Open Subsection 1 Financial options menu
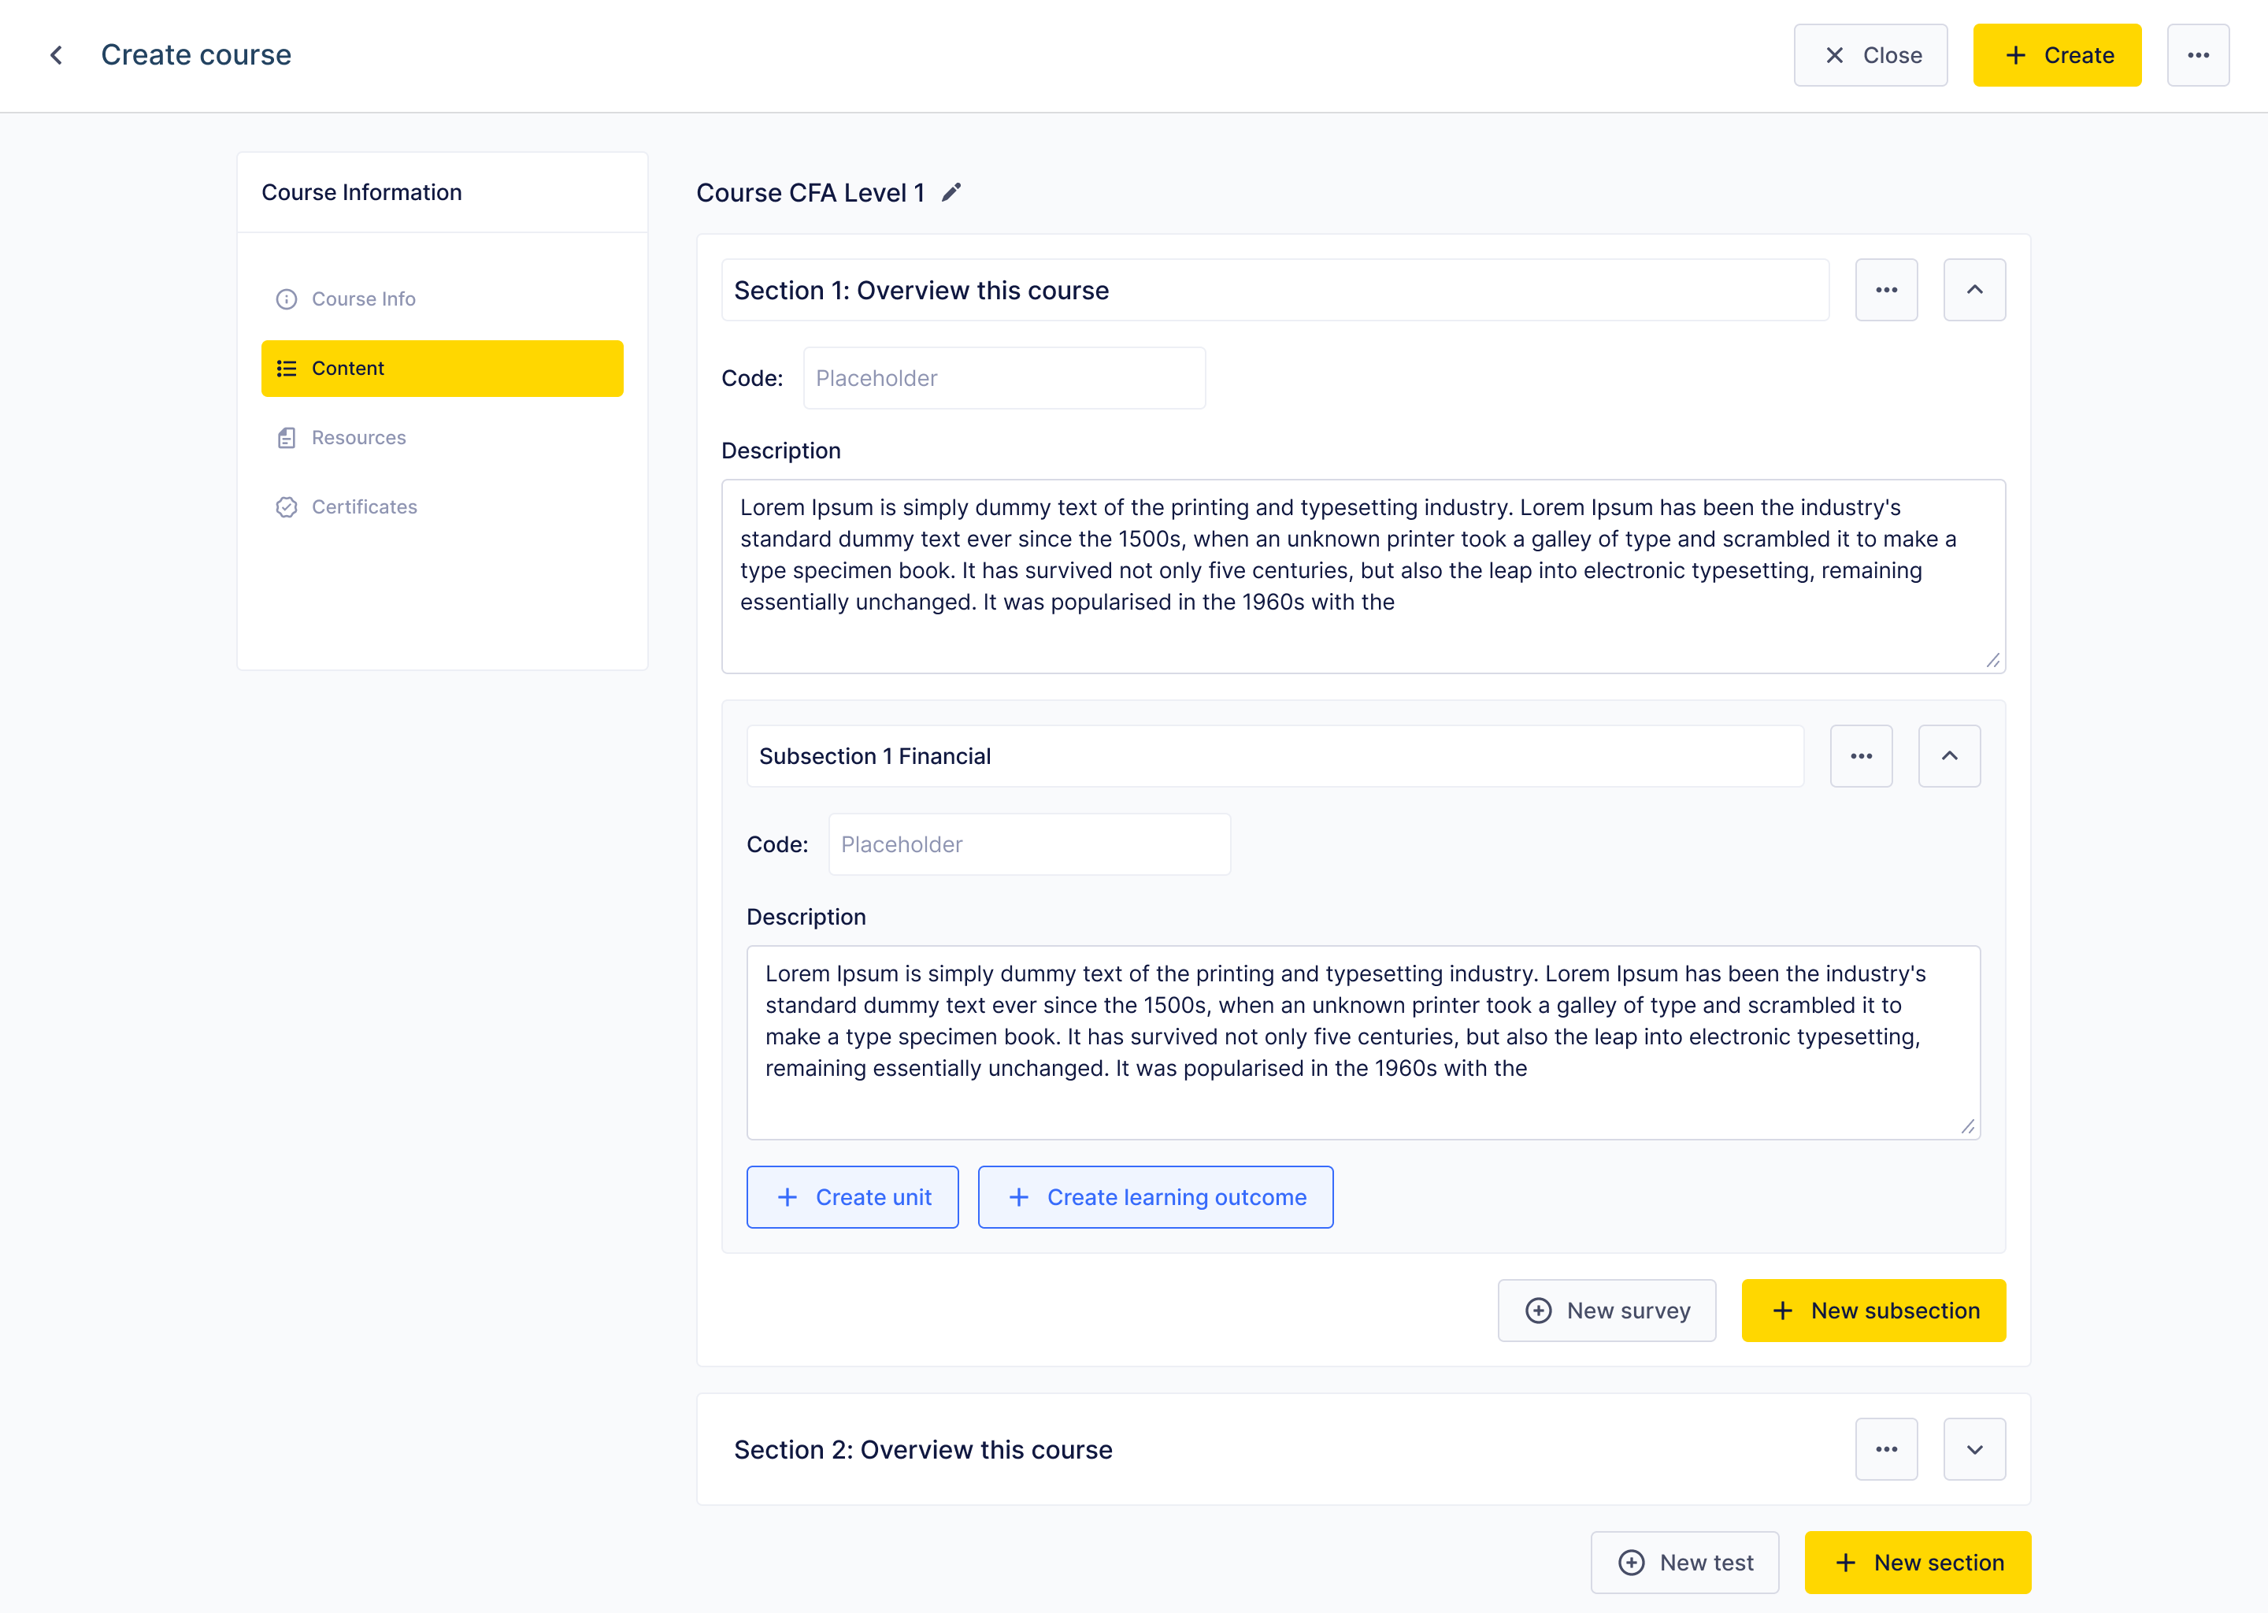 (x=1861, y=756)
